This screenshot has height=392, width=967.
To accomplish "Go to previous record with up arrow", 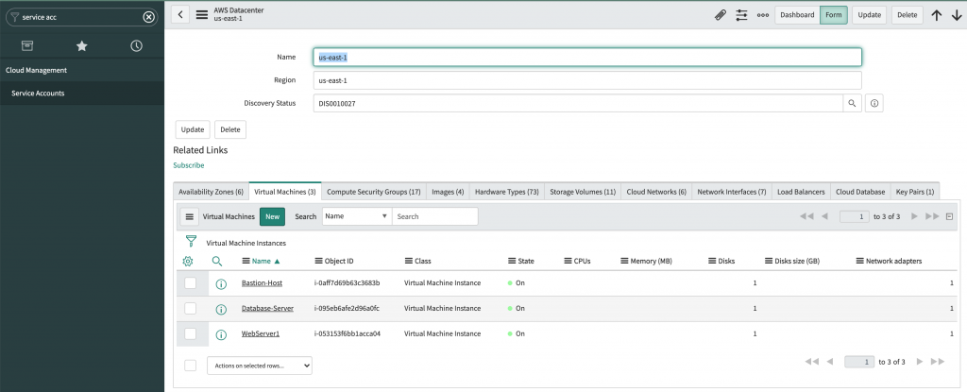I will 937,15.
